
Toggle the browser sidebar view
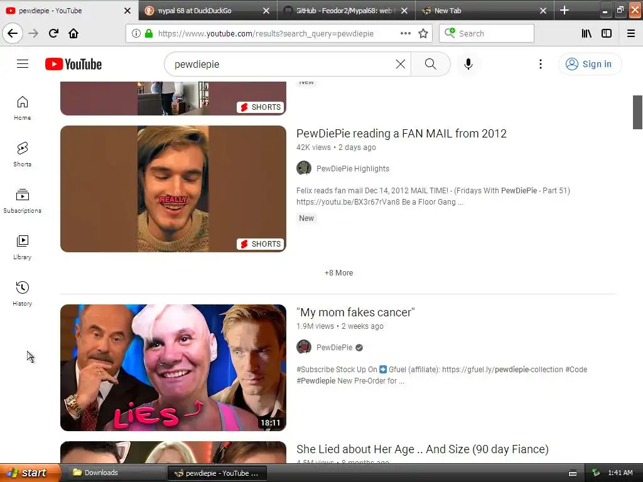607,34
